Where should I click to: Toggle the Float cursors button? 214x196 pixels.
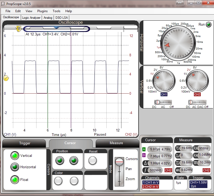point(14,179)
